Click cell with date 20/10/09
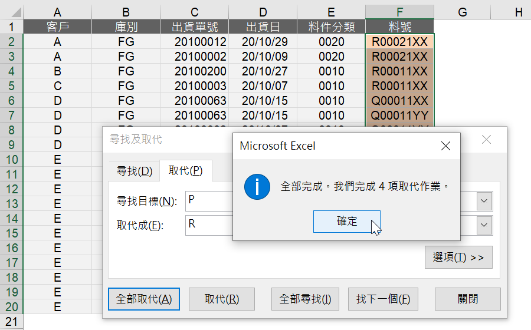 263,57
